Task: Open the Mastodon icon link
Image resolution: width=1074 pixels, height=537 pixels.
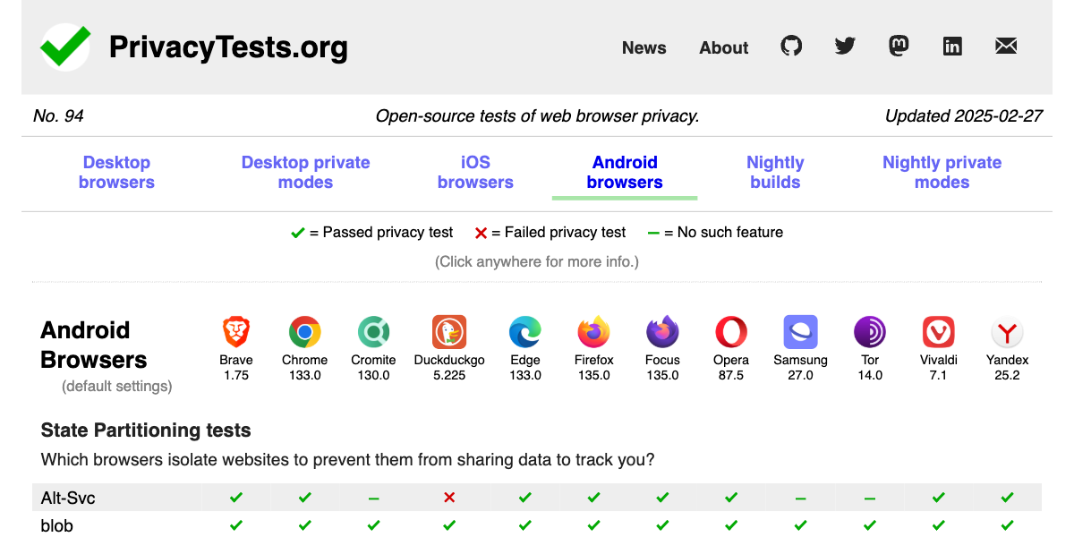Action: [x=899, y=46]
